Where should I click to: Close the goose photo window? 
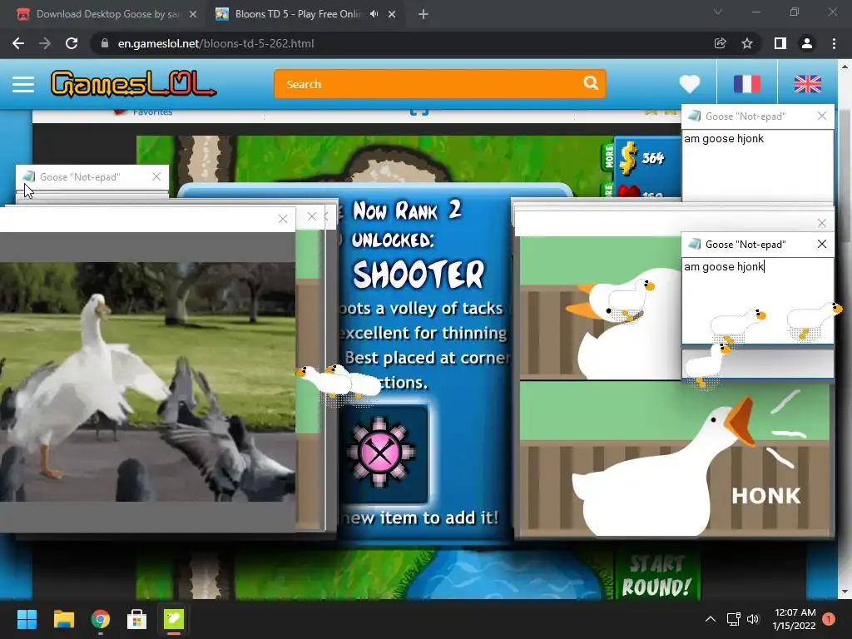(x=283, y=219)
